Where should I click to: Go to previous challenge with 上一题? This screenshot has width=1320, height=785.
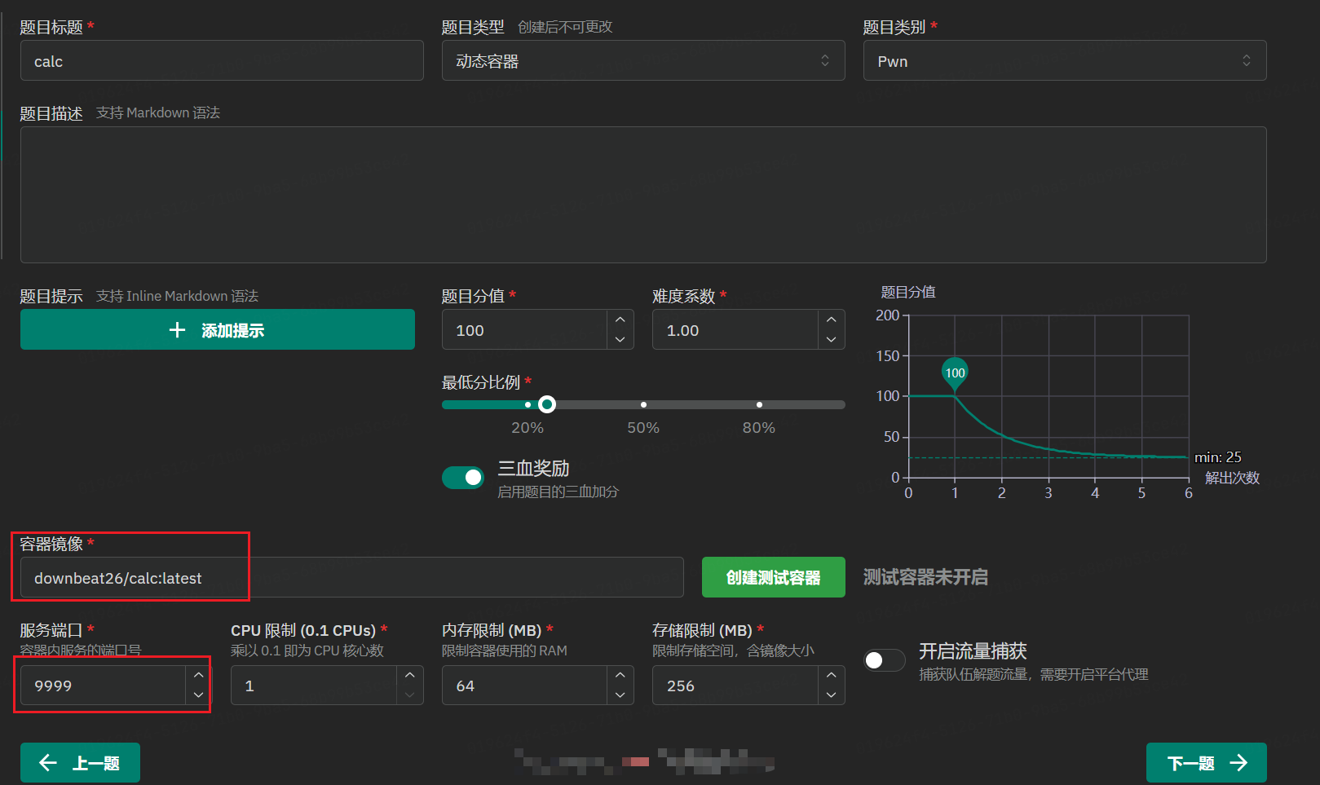[x=80, y=763]
